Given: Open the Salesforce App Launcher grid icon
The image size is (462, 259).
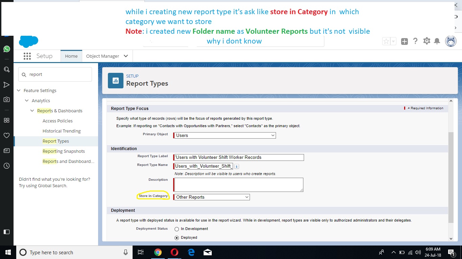Looking at the screenshot, I should click(27, 56).
